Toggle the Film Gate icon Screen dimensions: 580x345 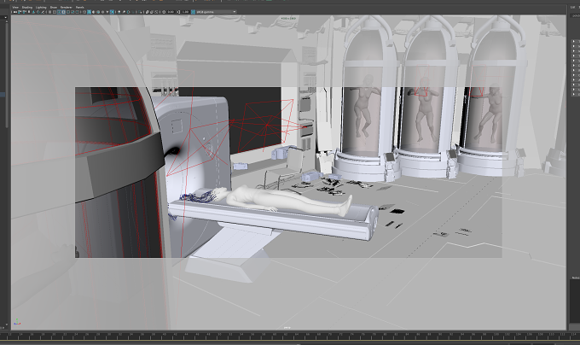(x=55, y=12)
